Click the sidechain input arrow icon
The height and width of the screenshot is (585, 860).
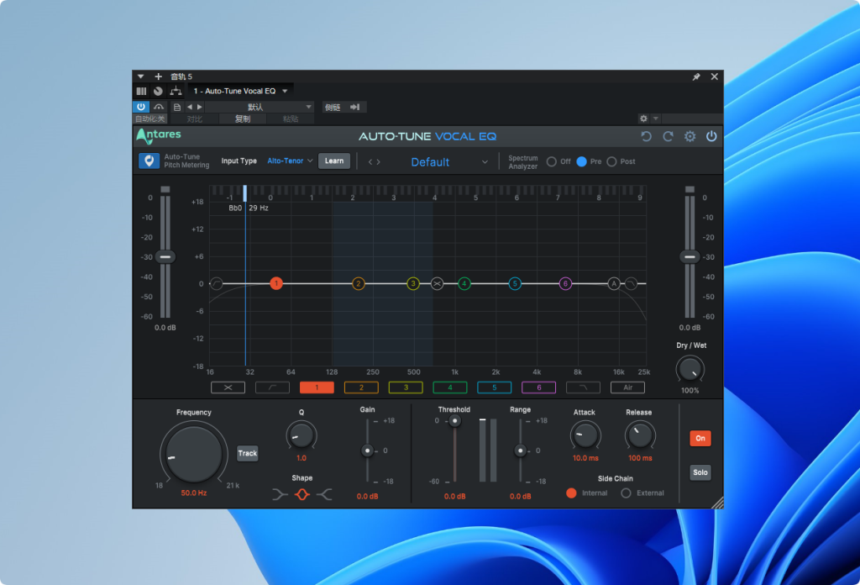[x=355, y=107]
